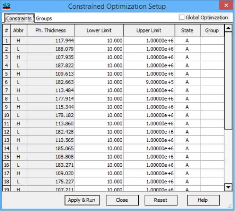The image size is (235, 211).
Task: Toggle state A of layer 10
Action: click(x=187, y=115)
